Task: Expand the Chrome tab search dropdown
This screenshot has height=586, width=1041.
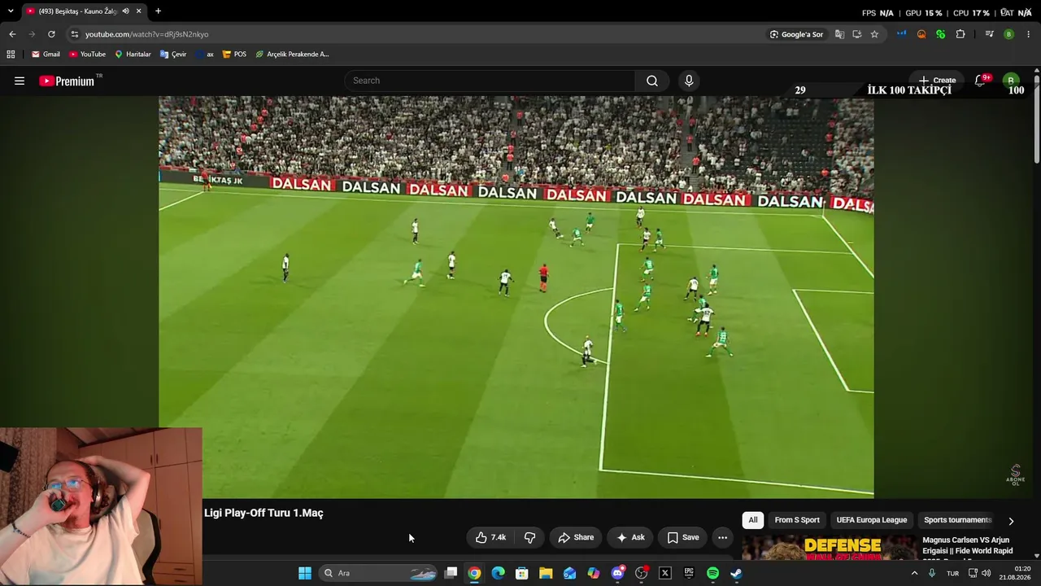Action: point(11,11)
